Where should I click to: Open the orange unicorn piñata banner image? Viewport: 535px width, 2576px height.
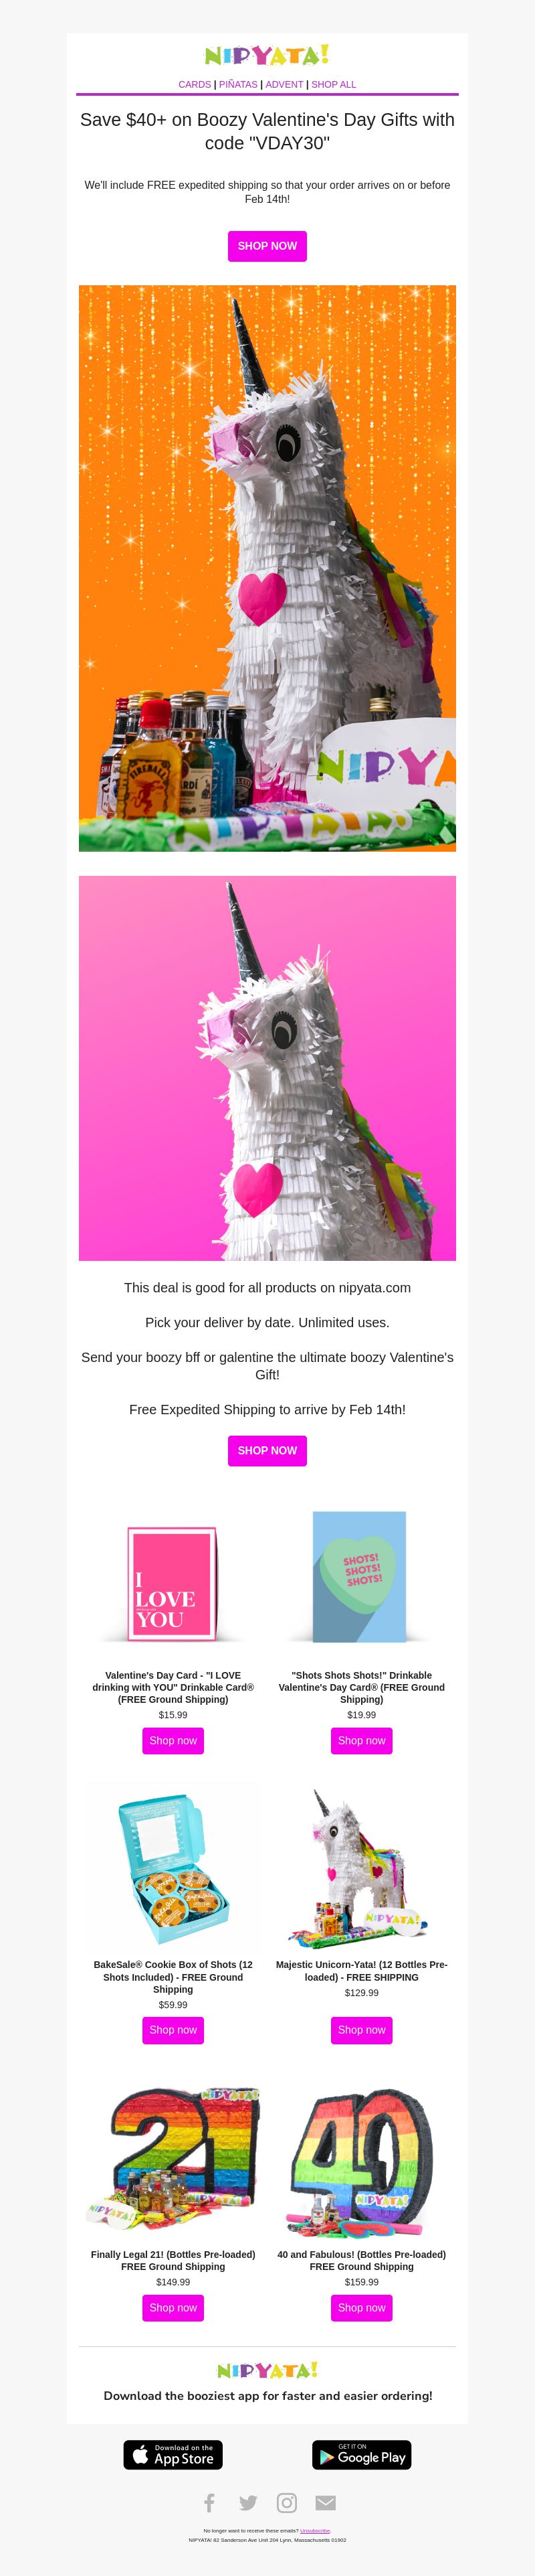267,568
